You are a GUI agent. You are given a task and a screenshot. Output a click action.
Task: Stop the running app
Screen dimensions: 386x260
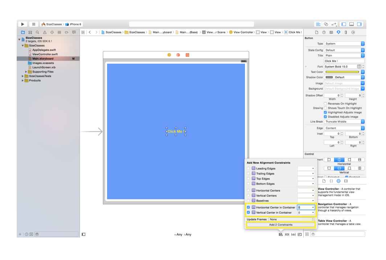tap(33, 24)
